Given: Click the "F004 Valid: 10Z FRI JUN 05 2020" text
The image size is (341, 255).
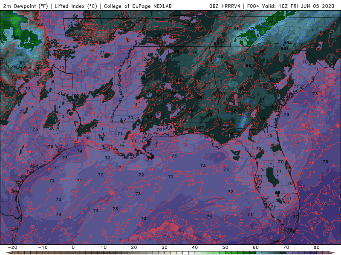Looking at the screenshot, I should 291,6.
